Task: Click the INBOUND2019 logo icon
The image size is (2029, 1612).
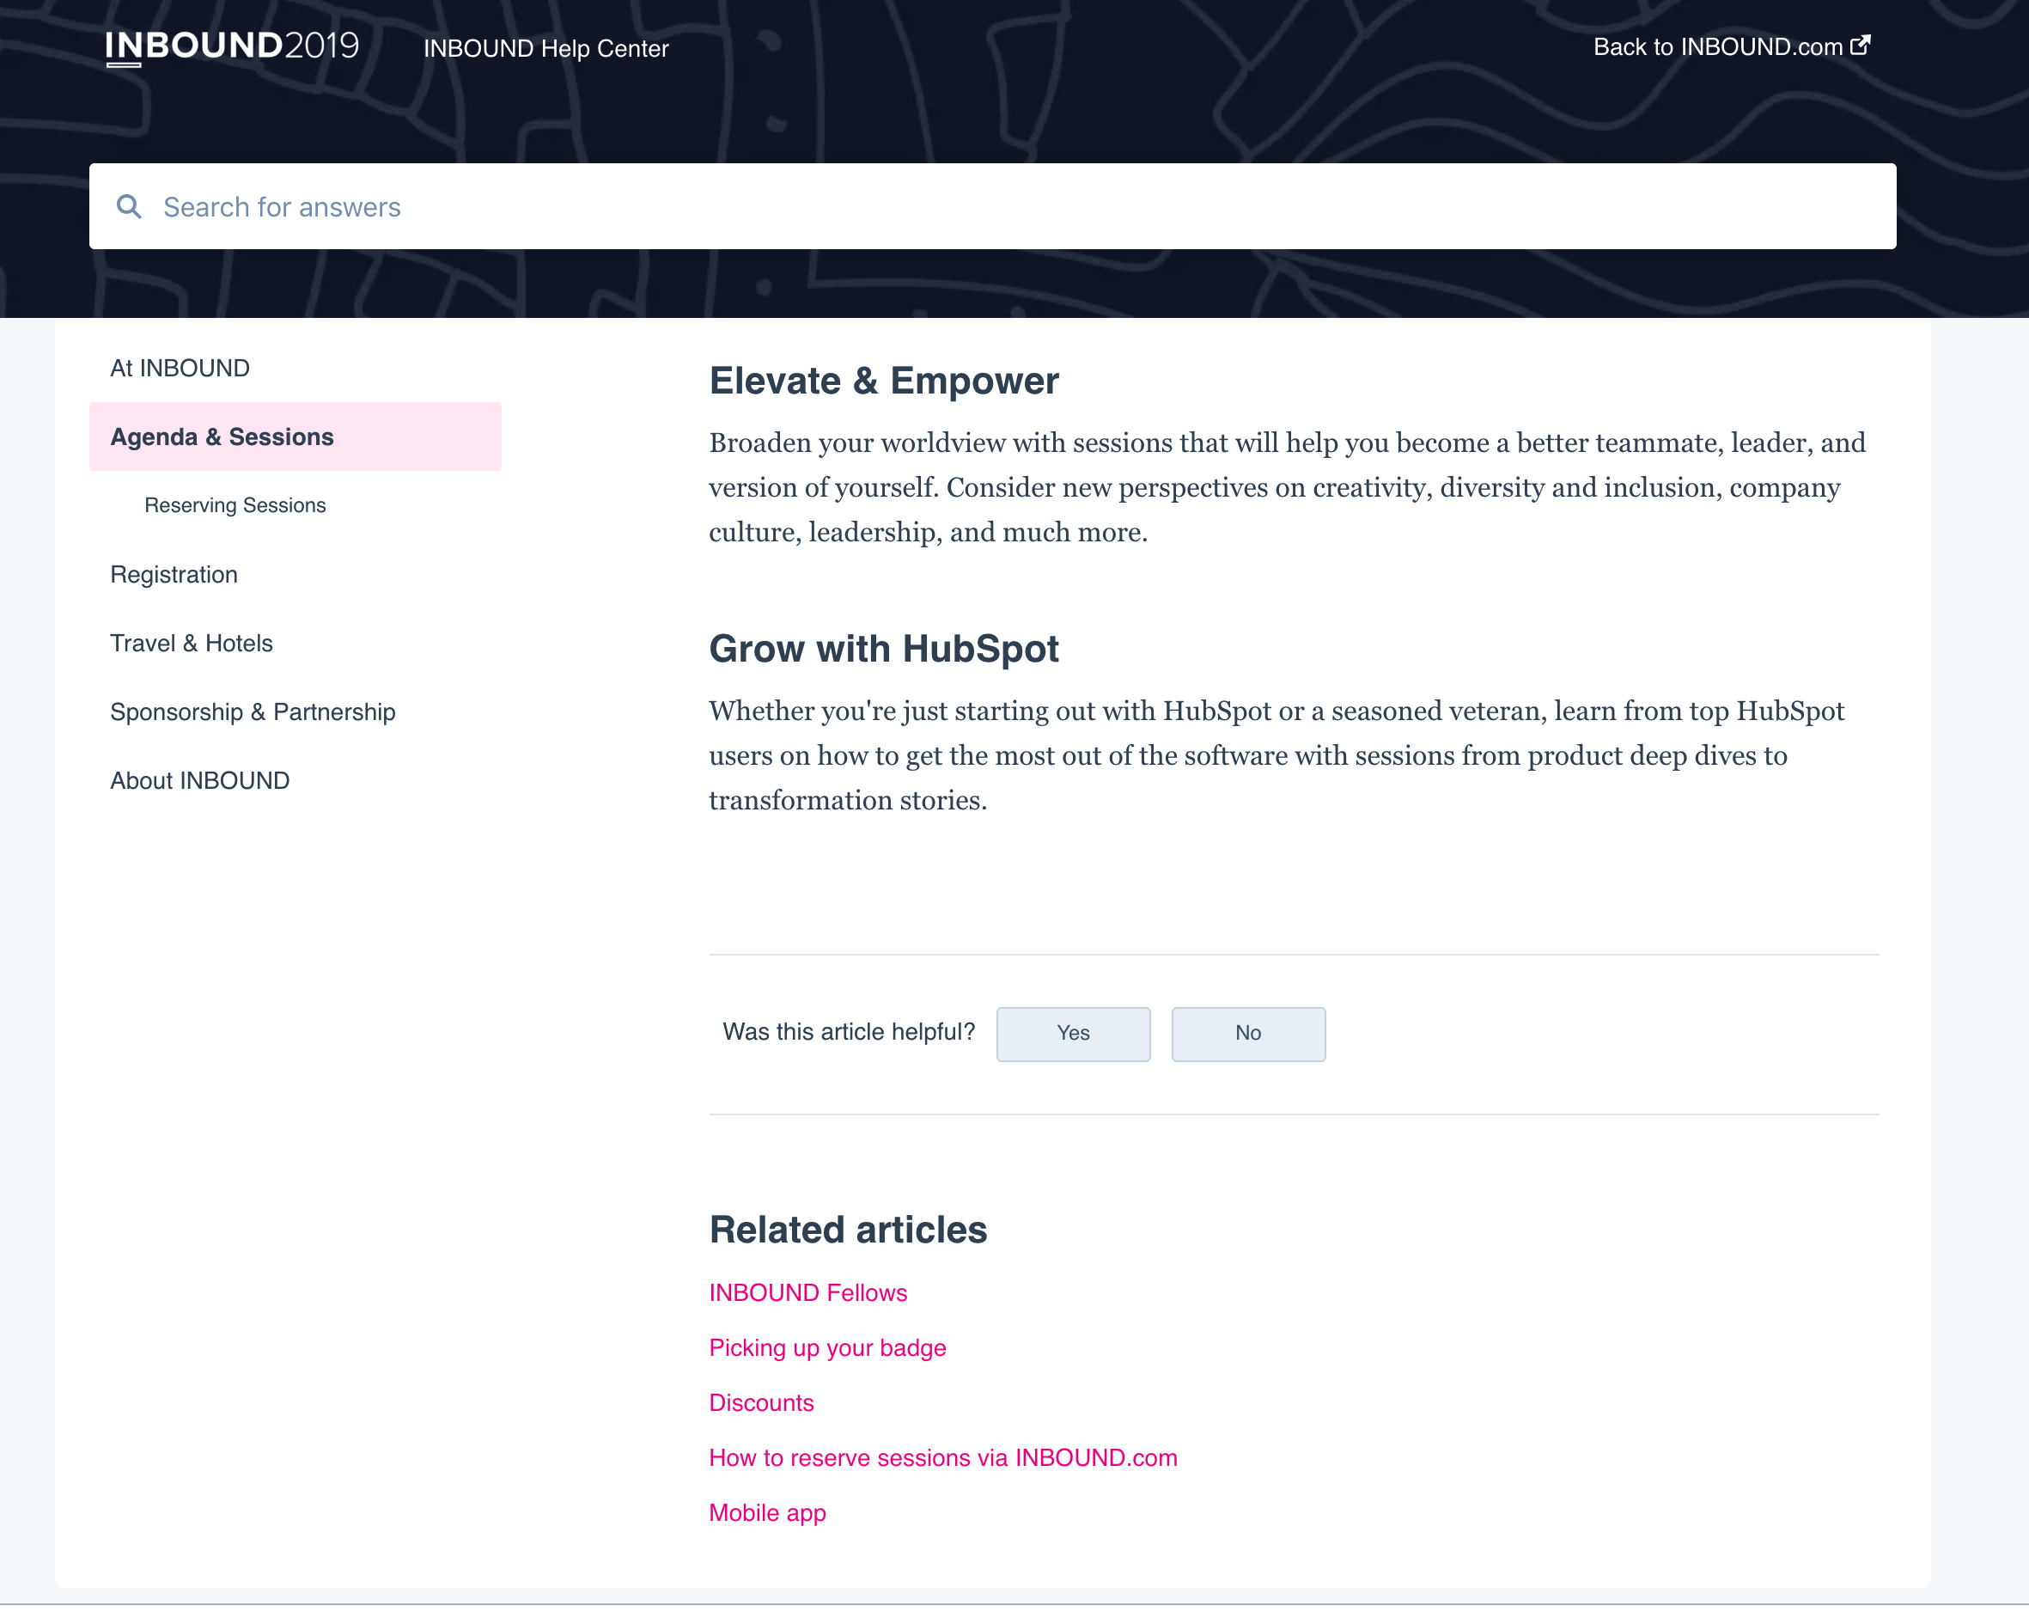Action: pyautogui.click(x=232, y=46)
